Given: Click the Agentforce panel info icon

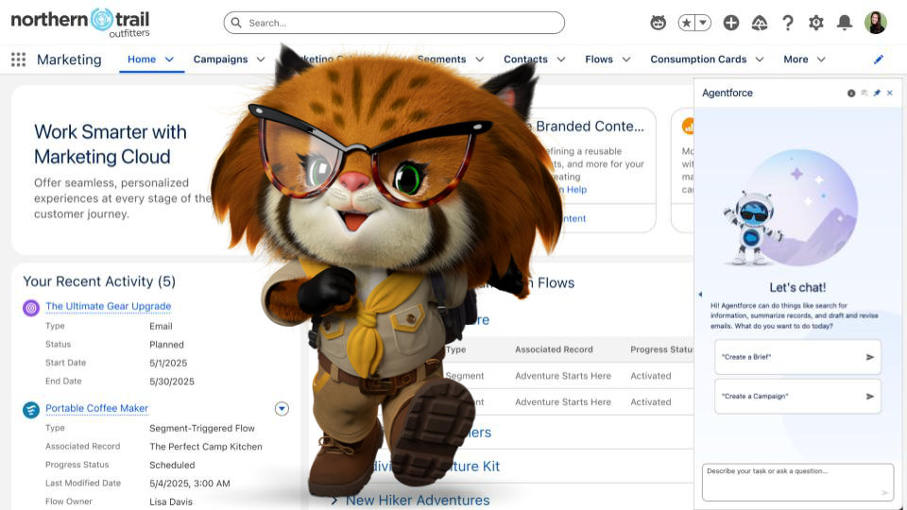Looking at the screenshot, I should coord(851,93).
